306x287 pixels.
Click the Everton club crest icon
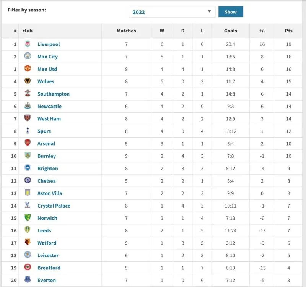pyautogui.click(x=28, y=280)
